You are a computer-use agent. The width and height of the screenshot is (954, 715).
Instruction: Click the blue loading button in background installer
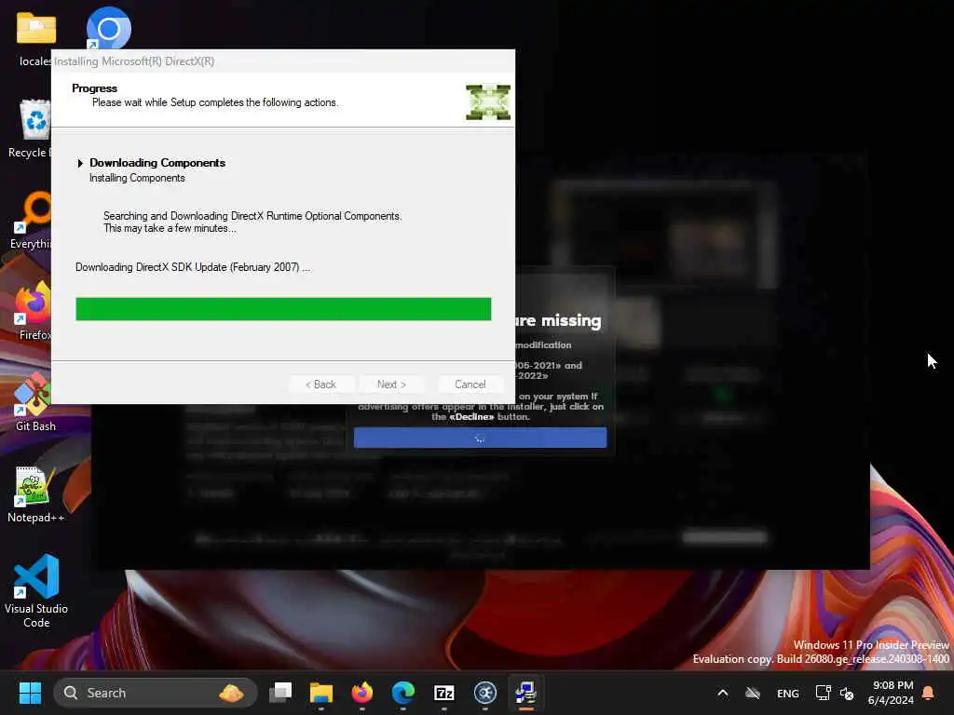point(480,438)
